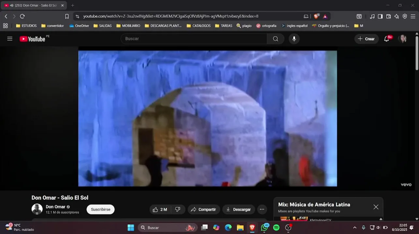View site information icon in address bar
The width and height of the screenshot is (419, 234).
coord(77,16)
